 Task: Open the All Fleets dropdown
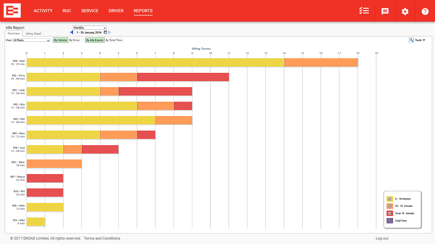(x=32, y=40)
